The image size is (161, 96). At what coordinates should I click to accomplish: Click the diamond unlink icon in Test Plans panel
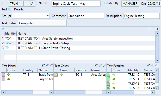tap(51, 65)
